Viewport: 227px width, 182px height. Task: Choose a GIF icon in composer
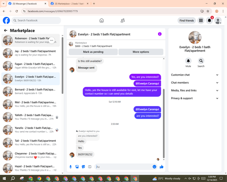click(x=90, y=167)
